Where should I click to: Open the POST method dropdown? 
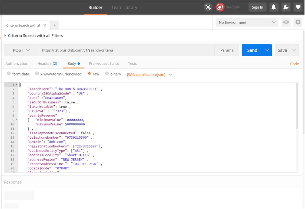coord(21,50)
